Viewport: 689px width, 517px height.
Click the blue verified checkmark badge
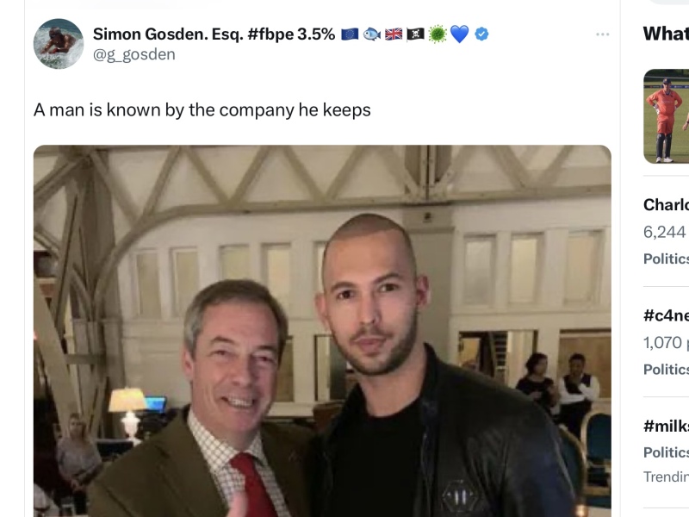[482, 34]
